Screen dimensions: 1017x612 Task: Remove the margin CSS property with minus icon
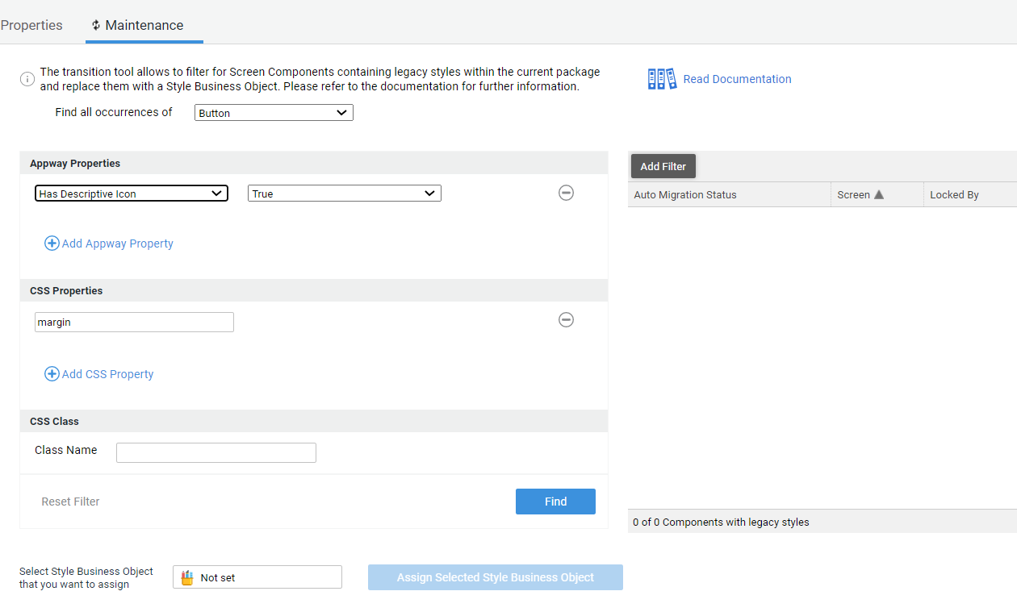566,320
